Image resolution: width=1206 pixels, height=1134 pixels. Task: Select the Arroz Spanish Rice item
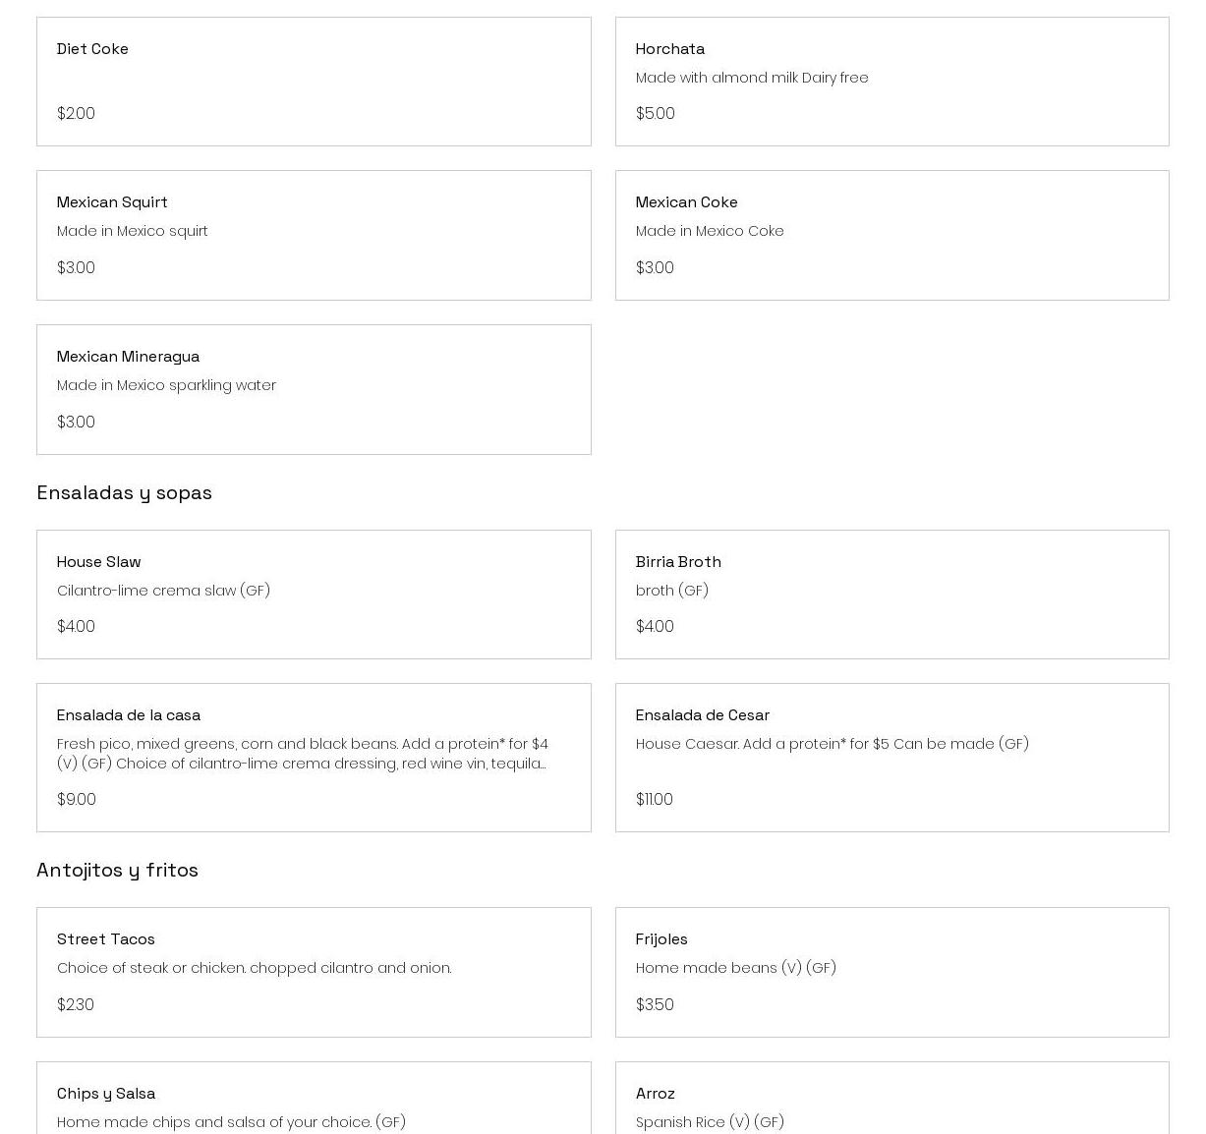point(891,1101)
